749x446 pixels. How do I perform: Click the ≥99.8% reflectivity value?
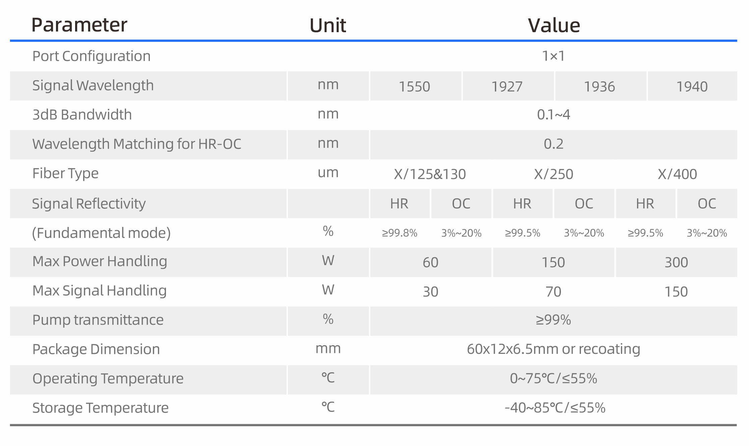(400, 233)
